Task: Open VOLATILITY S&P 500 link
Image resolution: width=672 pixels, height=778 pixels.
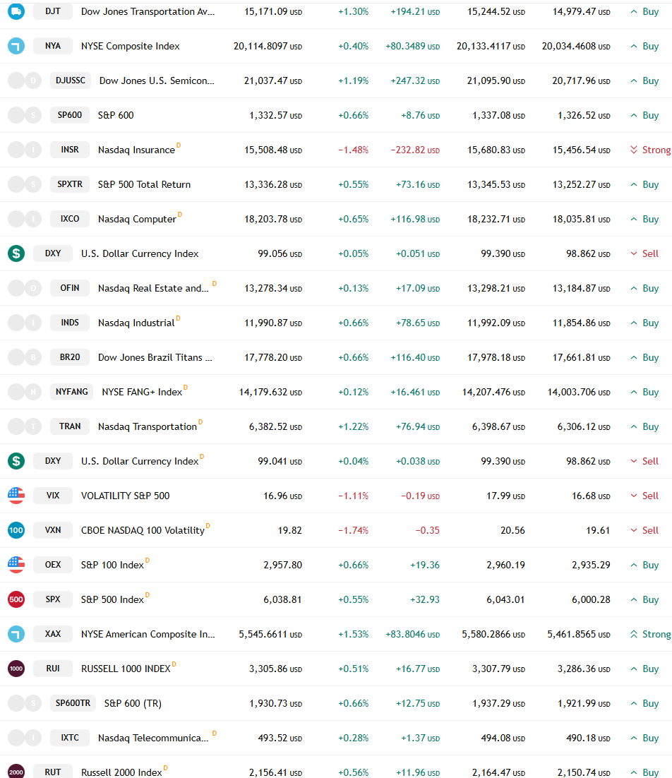Action: [126, 496]
